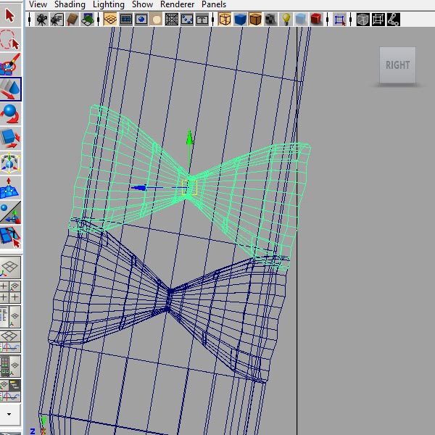Enable High Quality rendering red cube

(x=316, y=20)
